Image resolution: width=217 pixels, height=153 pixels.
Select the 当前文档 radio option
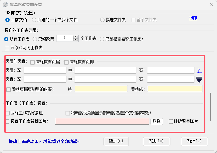tap(8, 20)
